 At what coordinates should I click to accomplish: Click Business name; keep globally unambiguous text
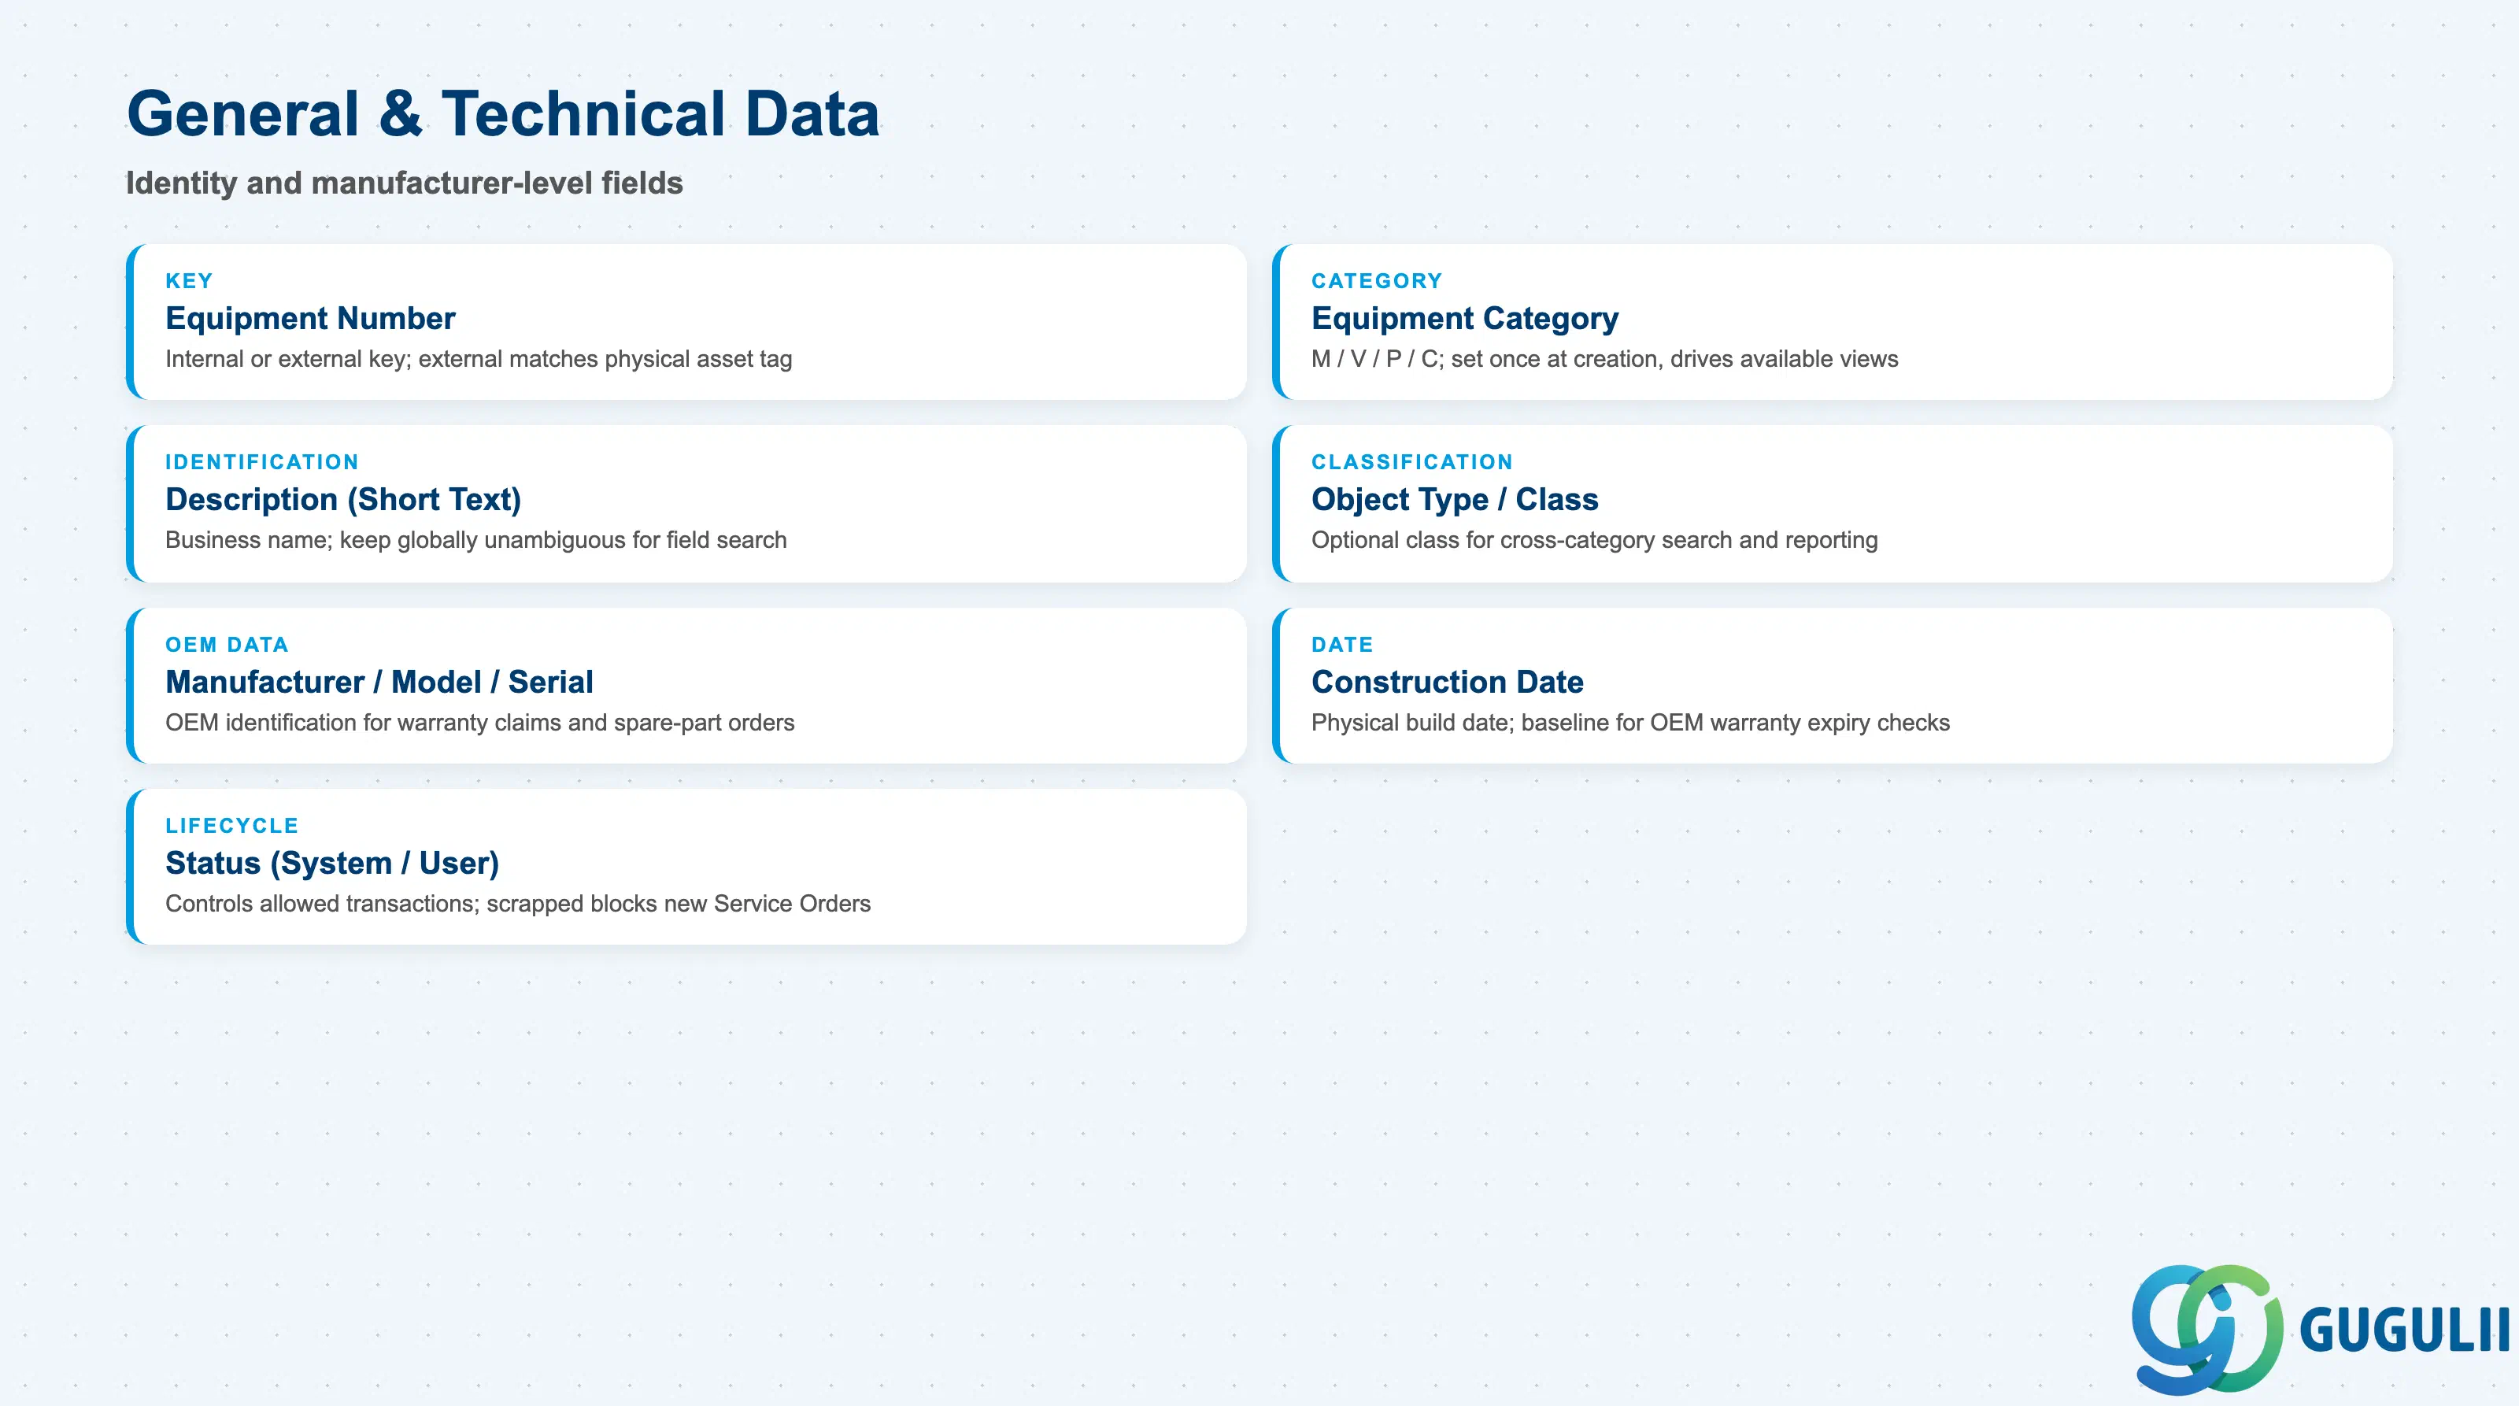pyautogui.click(x=475, y=540)
